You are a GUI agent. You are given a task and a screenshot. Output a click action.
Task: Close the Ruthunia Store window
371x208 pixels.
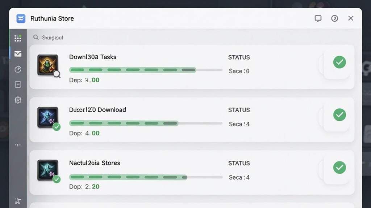pos(351,18)
